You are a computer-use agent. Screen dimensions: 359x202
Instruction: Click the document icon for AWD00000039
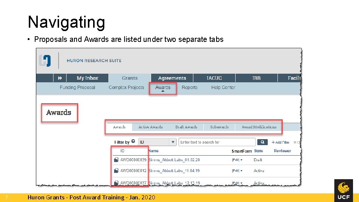pos(116,160)
